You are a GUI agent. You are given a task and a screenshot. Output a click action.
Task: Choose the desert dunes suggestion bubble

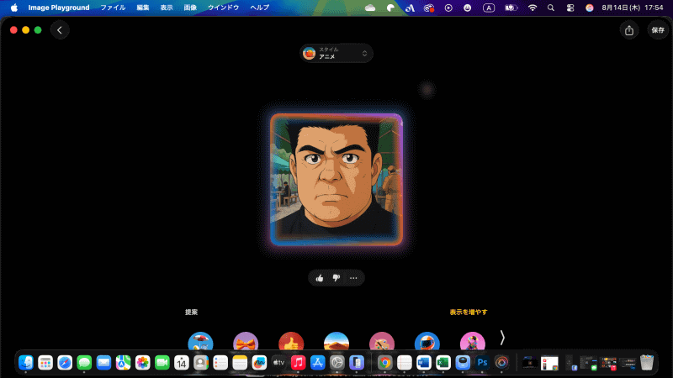336,342
